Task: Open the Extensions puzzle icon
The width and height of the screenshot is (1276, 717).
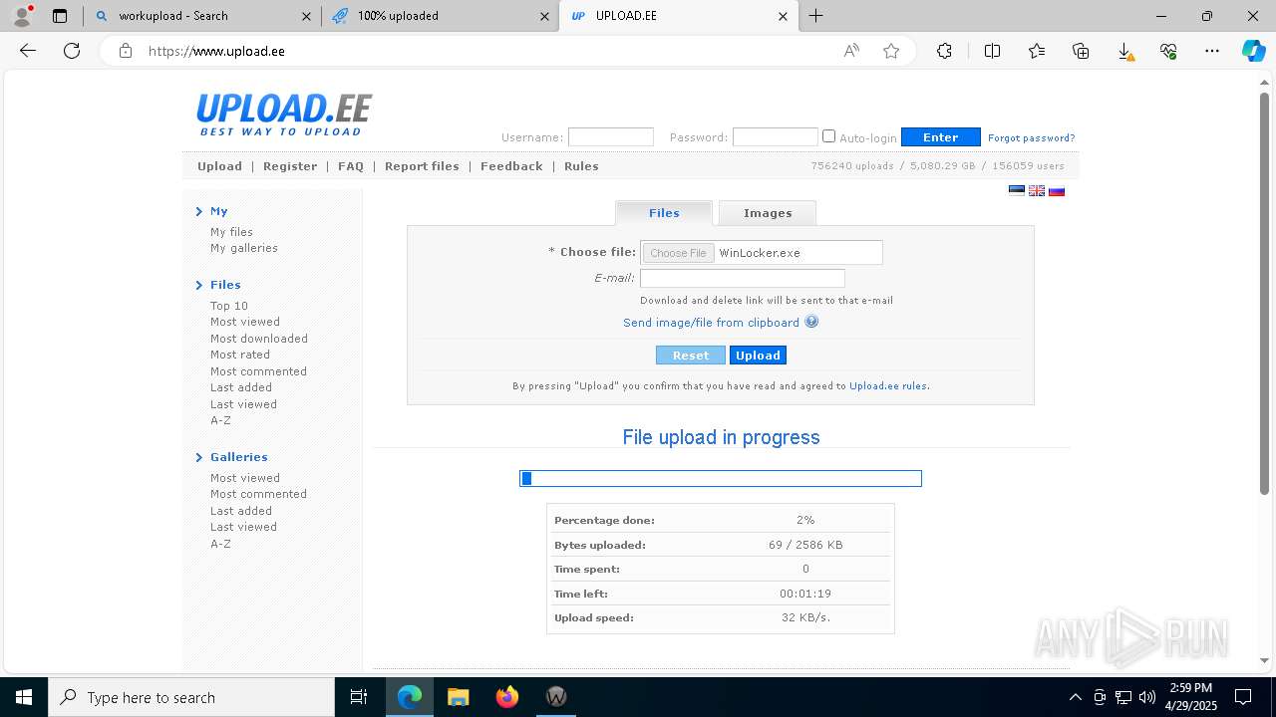Action: point(944,51)
